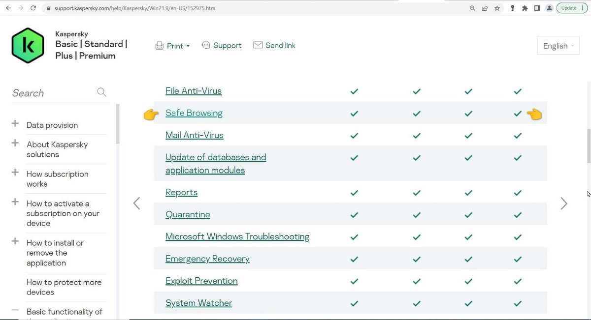Go to previous page with left arrow
The width and height of the screenshot is (591, 320).
[x=137, y=204]
